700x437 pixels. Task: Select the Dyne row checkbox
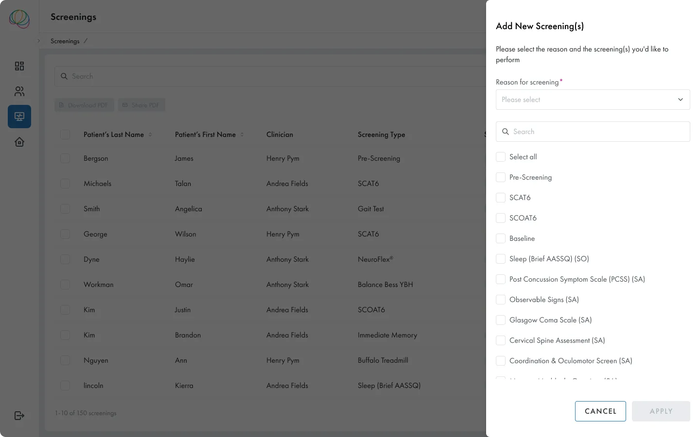click(x=65, y=259)
